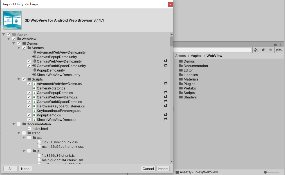
Task: Click the Project window search field
Action: pos(212,50)
